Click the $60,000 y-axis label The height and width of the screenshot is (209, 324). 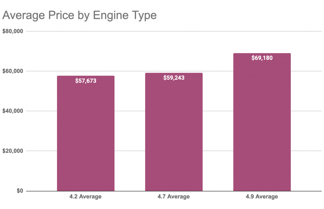pyautogui.click(x=13, y=71)
